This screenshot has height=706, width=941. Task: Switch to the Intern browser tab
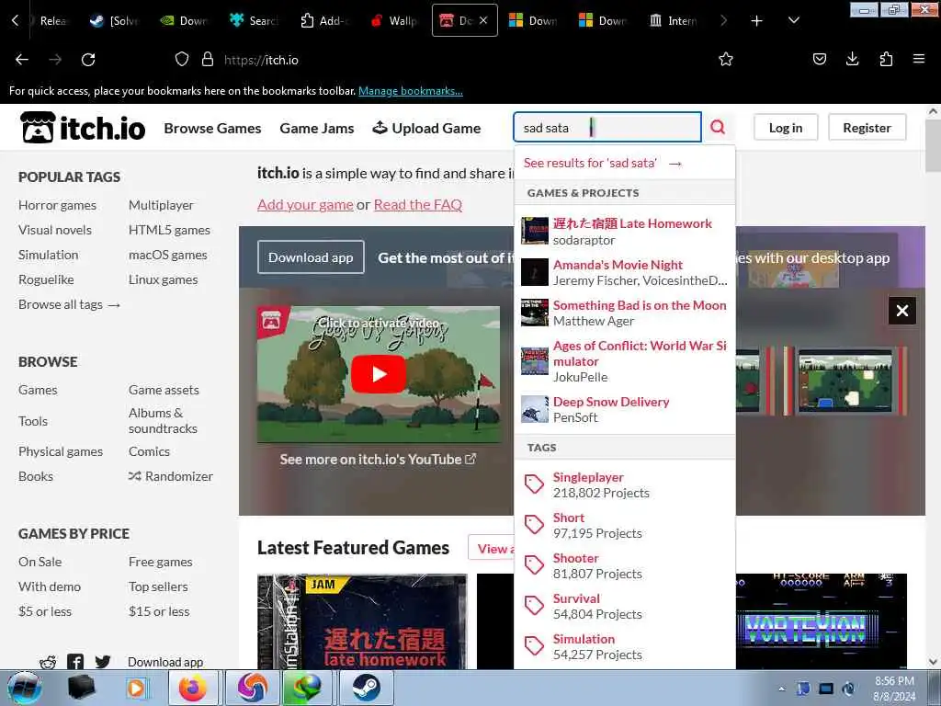tap(673, 21)
